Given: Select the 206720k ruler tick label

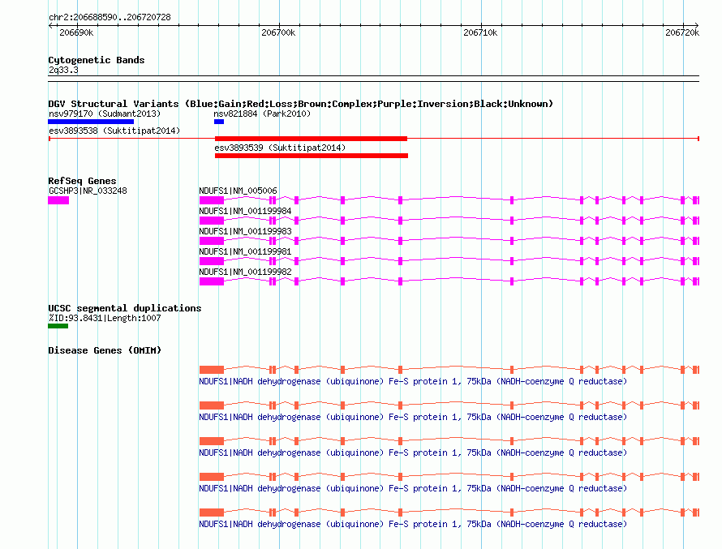Looking at the screenshot, I should (x=682, y=32).
